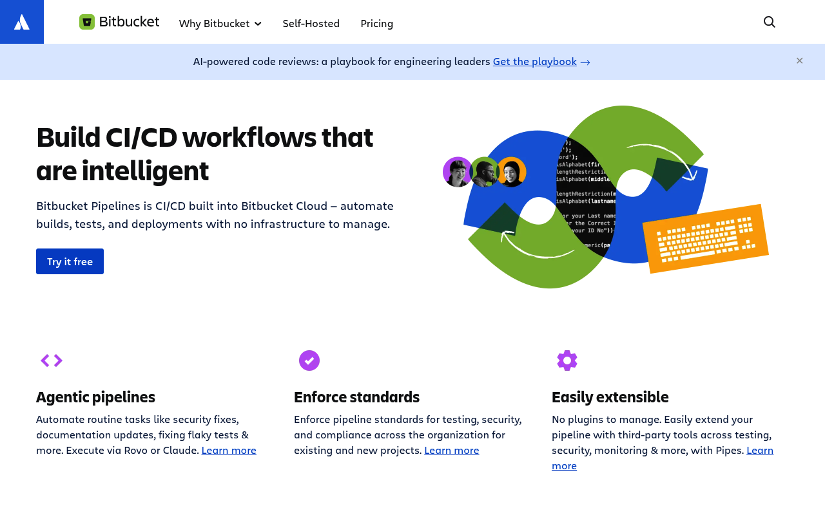Expand the Why Bitbucket menu
This screenshot has height=515, width=825.
pos(220,23)
